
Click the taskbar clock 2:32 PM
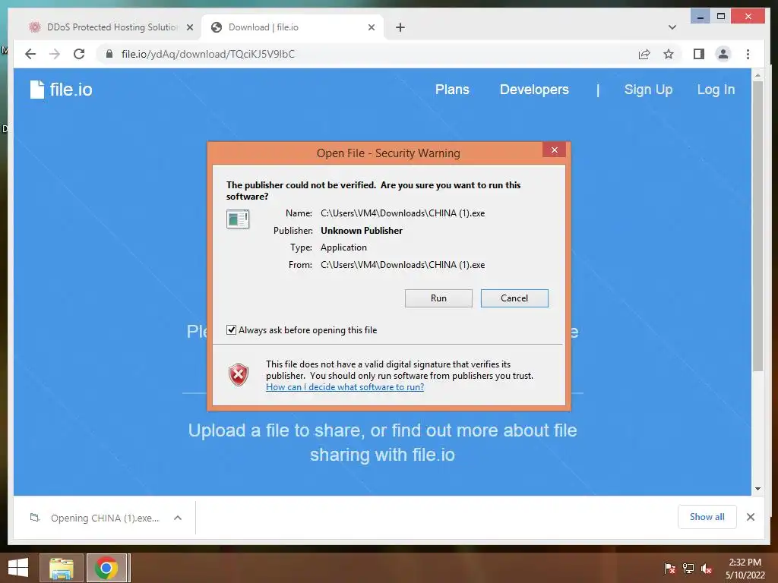745,563
